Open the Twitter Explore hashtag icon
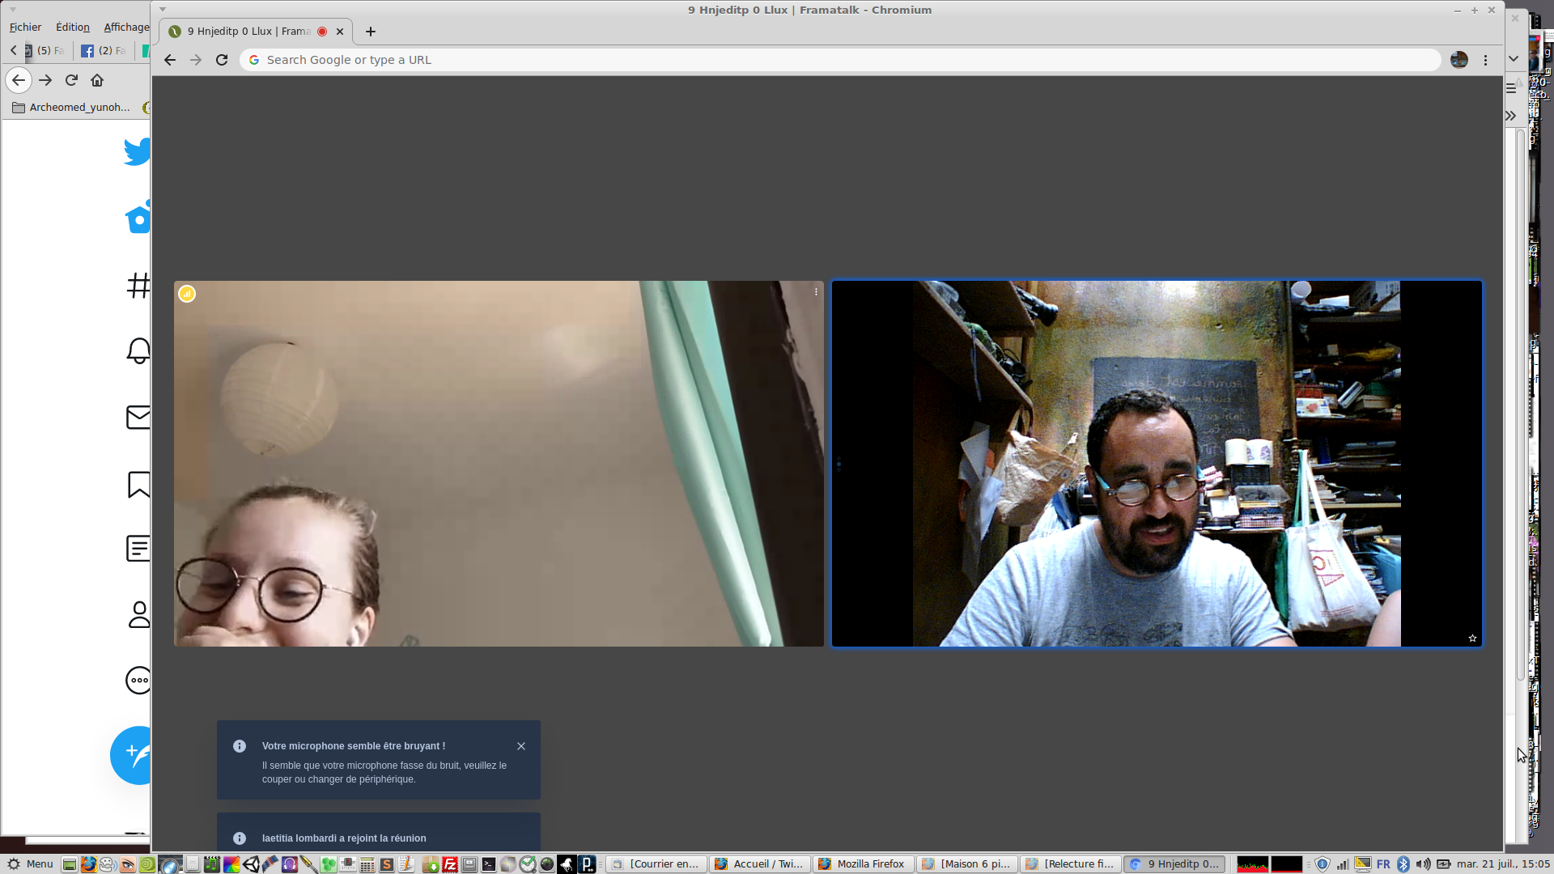Image resolution: width=1554 pixels, height=874 pixels. tap(138, 285)
